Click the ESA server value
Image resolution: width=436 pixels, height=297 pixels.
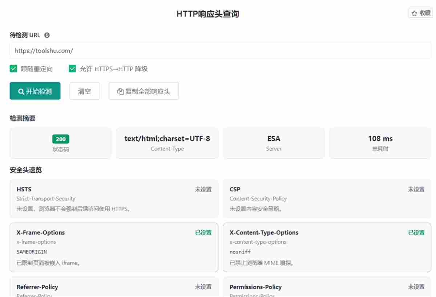coord(274,139)
